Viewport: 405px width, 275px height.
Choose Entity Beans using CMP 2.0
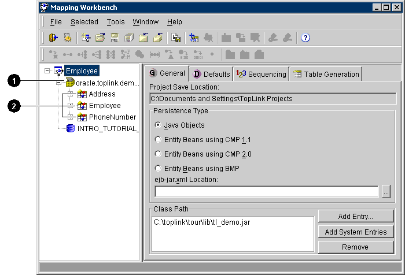point(158,154)
